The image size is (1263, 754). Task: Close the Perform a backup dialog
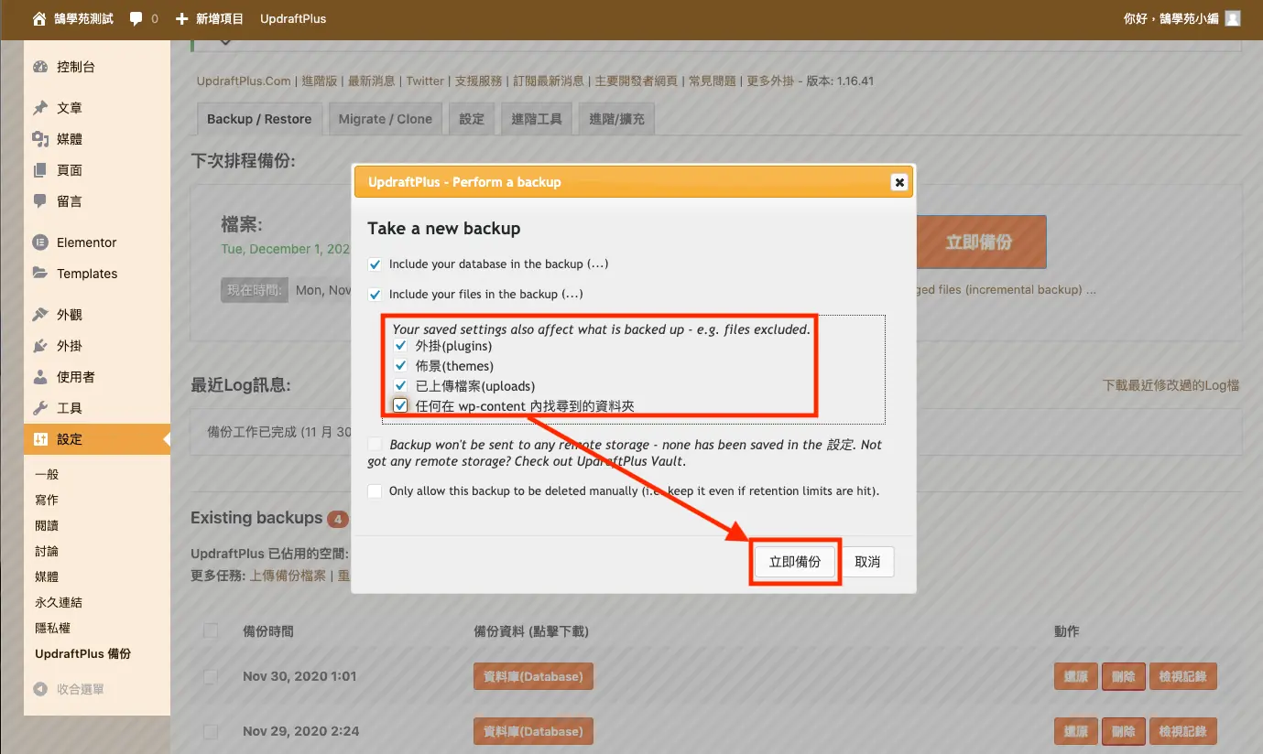click(x=899, y=182)
